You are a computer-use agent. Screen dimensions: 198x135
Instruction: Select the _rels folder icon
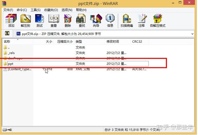5,53
